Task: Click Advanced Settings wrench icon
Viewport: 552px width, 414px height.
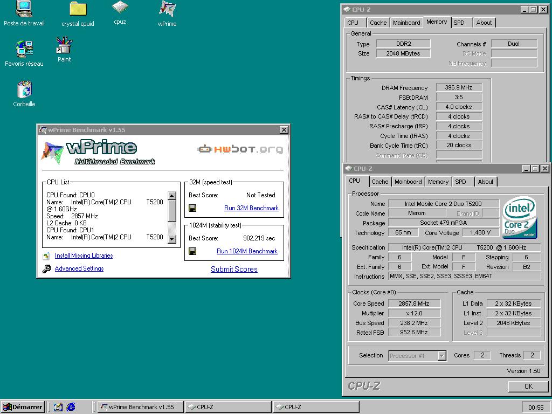Action: tap(46, 269)
